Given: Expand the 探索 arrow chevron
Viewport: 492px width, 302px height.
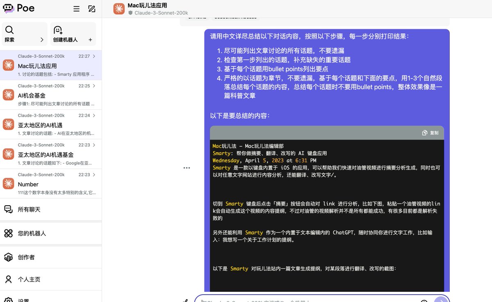Looking at the screenshot, I should coord(42,40).
